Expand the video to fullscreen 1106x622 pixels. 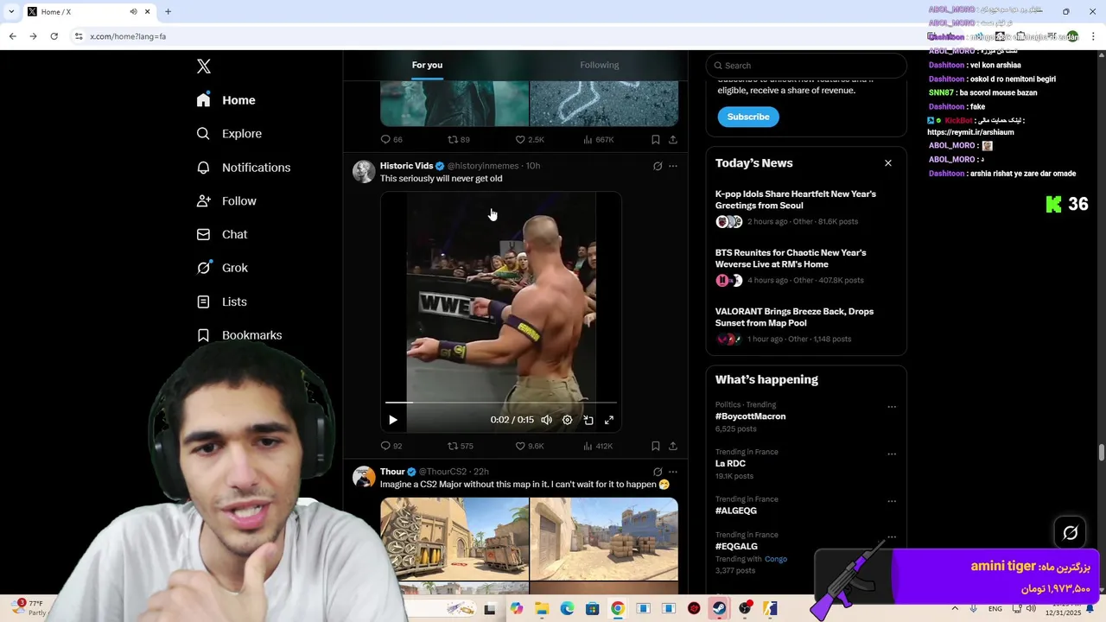click(x=609, y=420)
